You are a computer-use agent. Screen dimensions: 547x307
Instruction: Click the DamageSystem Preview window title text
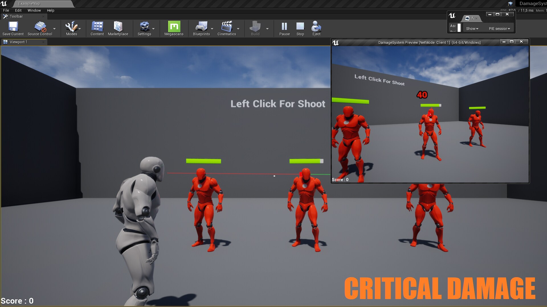point(429,43)
